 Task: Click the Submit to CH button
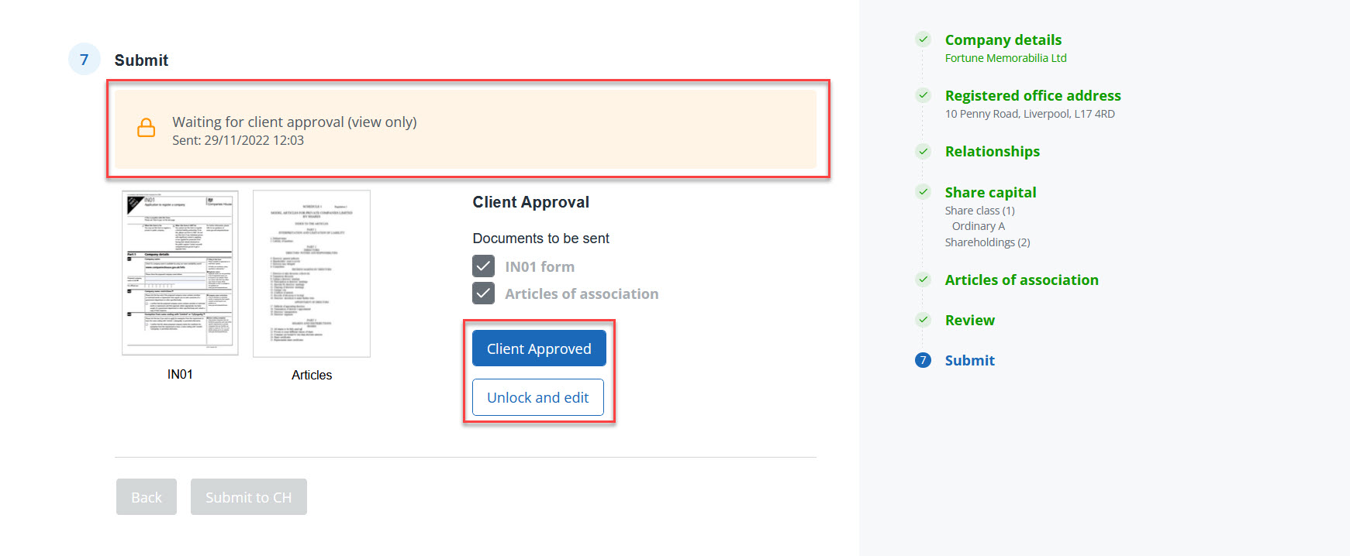[x=248, y=497]
